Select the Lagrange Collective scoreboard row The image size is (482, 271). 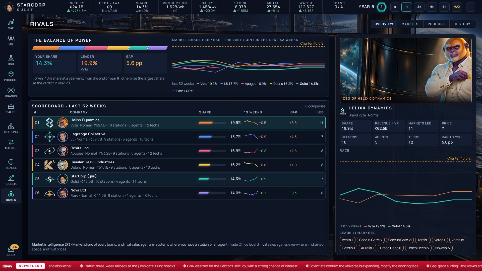(x=179, y=137)
